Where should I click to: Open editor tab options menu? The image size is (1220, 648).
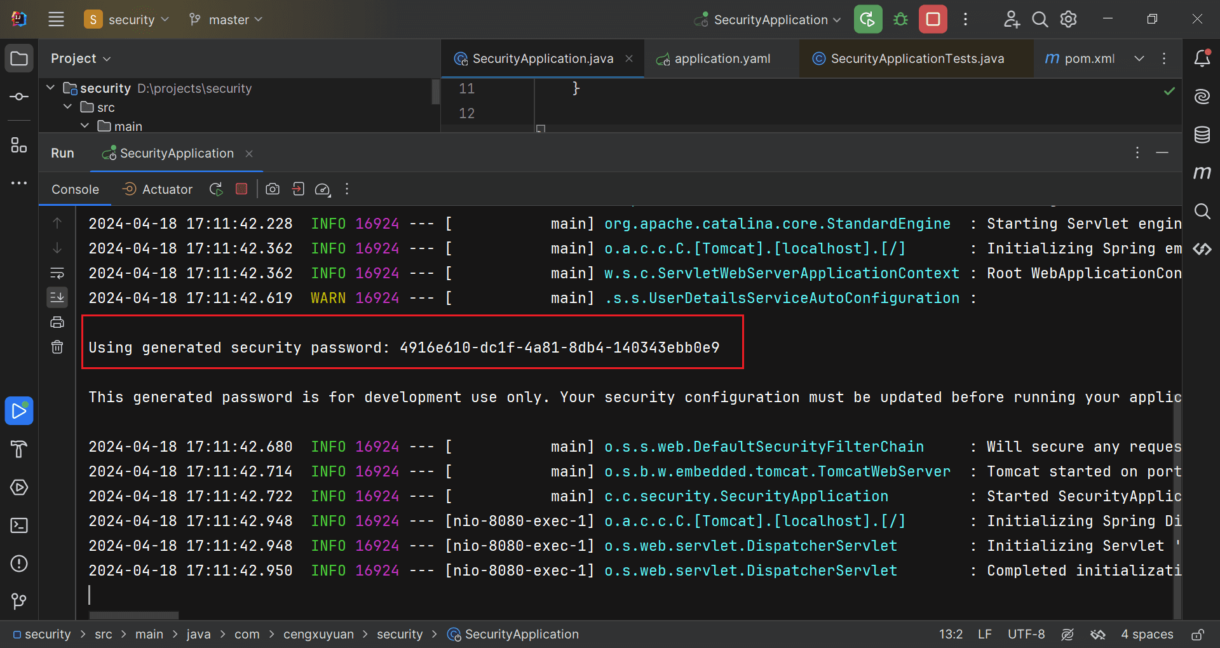tap(1164, 58)
